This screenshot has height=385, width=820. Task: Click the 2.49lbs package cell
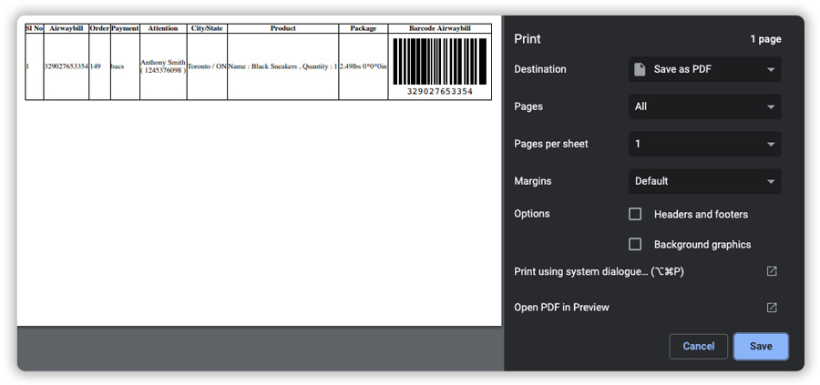click(364, 66)
